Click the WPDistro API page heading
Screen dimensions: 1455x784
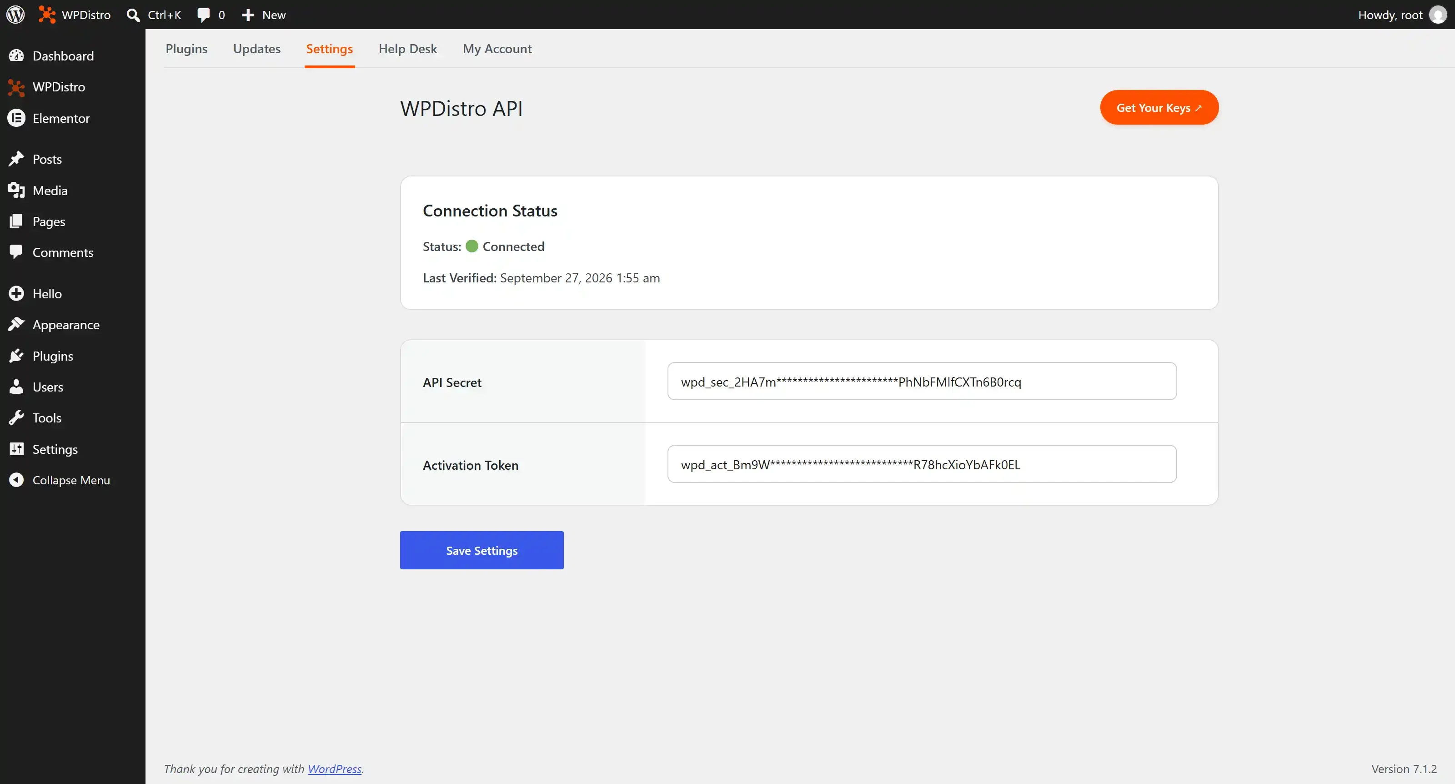pyautogui.click(x=462, y=108)
